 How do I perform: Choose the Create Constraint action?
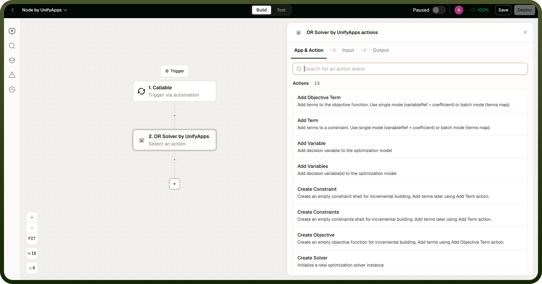[410, 193]
